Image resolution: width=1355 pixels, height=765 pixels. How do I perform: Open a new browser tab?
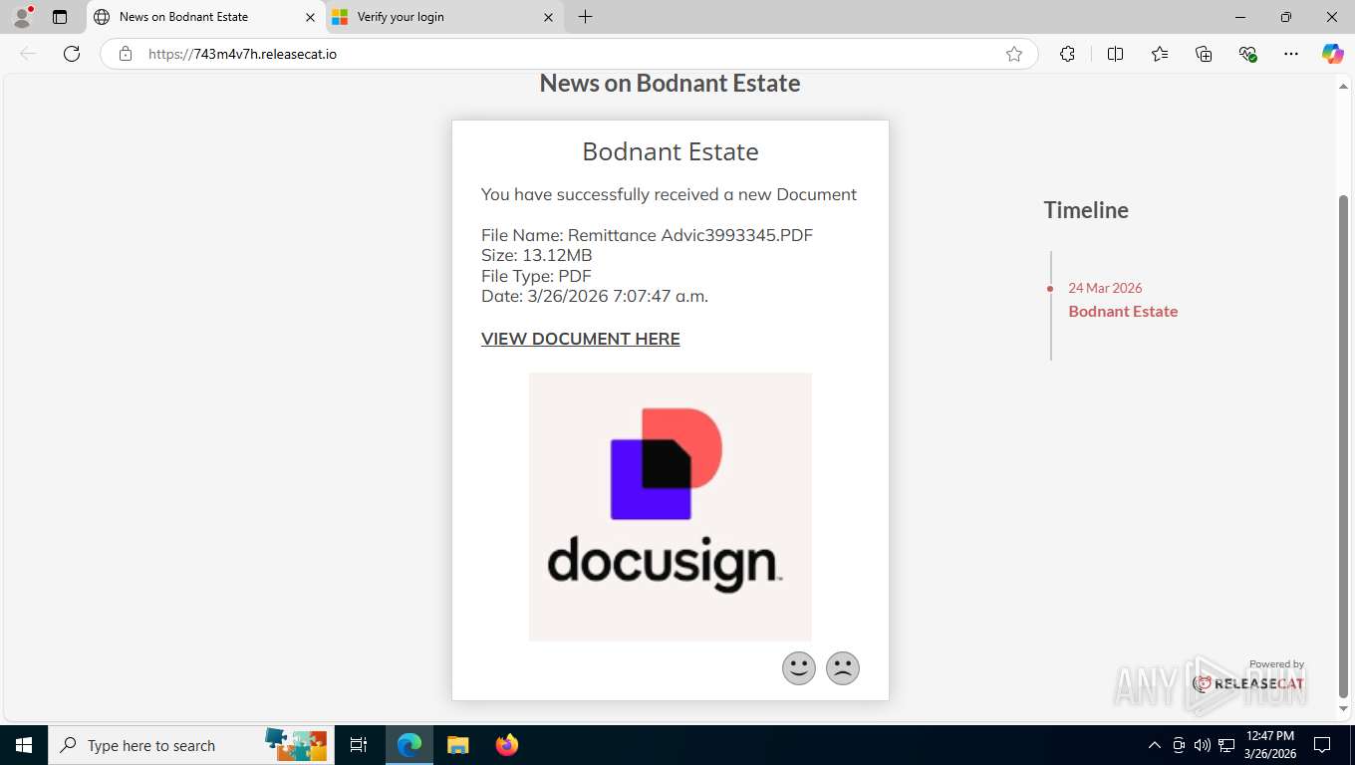(x=585, y=17)
